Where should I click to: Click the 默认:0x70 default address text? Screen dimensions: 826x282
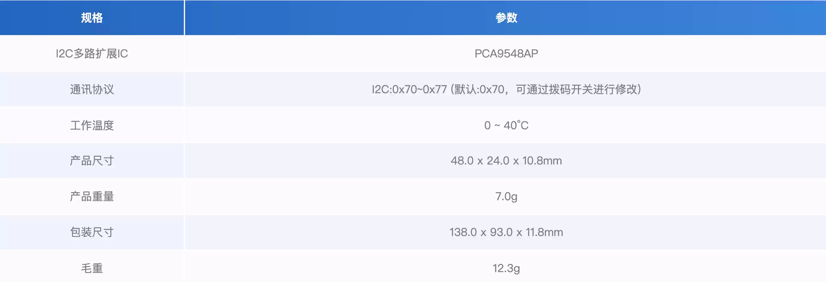click(x=479, y=89)
